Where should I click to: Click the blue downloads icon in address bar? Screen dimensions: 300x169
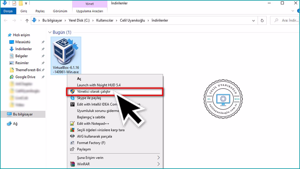click(x=34, y=20)
